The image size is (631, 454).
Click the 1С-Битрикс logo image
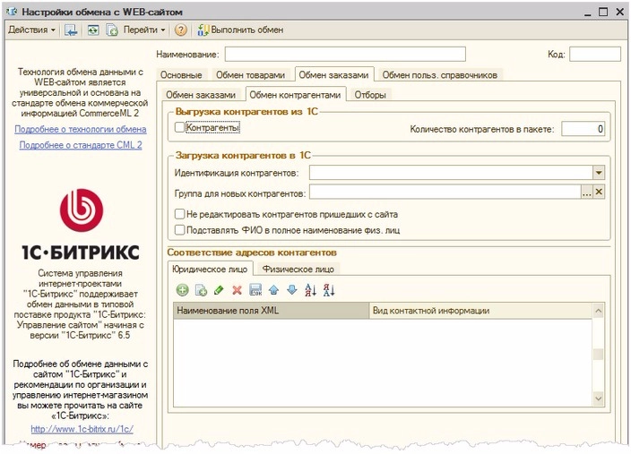click(81, 224)
